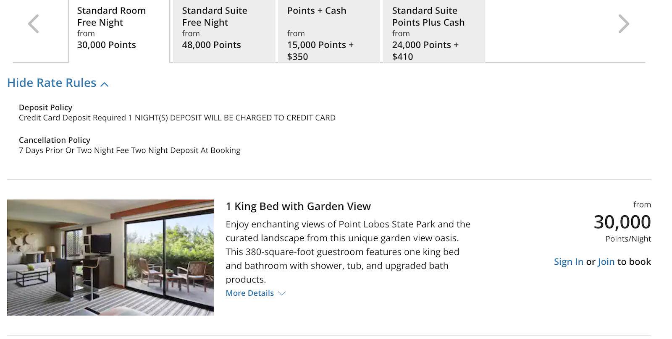Open the garden view room photo
The height and width of the screenshot is (339, 672).
(110, 257)
